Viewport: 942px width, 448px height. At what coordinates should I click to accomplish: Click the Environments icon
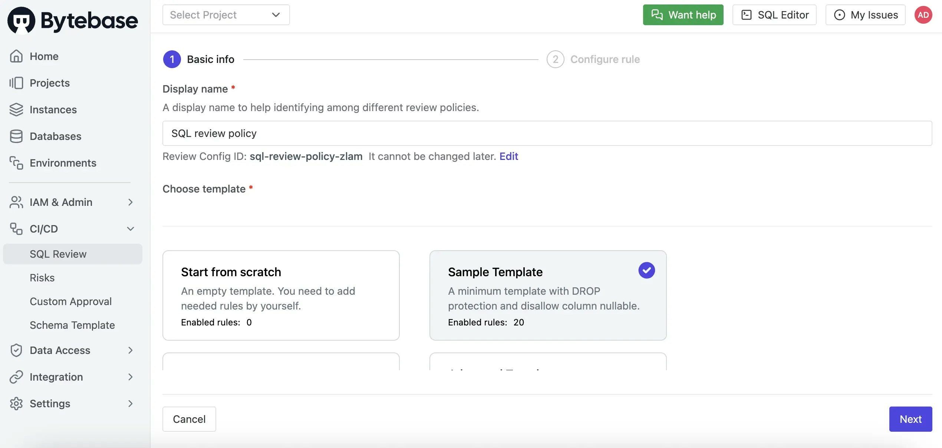16,163
